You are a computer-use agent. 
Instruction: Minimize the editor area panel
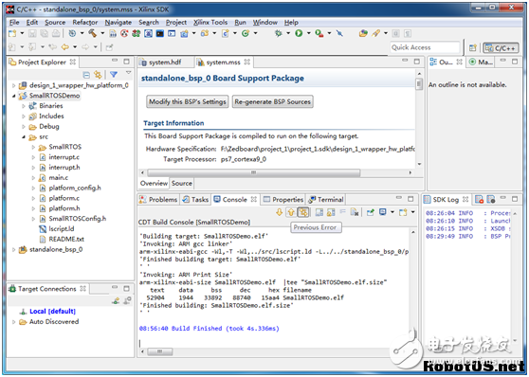tap(405, 61)
